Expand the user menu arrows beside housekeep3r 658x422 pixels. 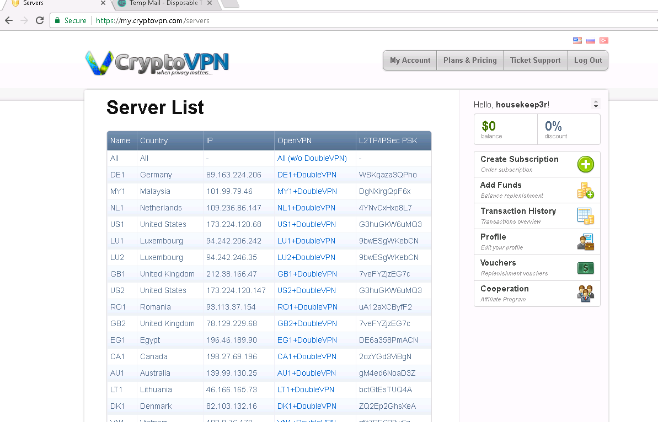(595, 104)
